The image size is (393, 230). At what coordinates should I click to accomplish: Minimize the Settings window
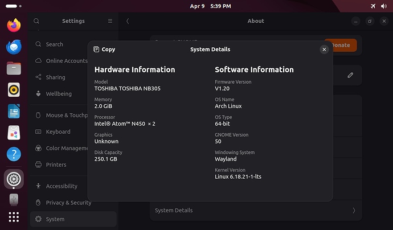[x=355, y=21]
